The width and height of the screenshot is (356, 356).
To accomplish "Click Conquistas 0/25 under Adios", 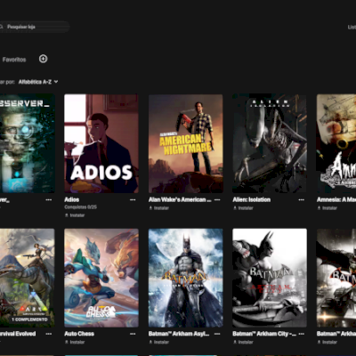I will coord(81,207).
